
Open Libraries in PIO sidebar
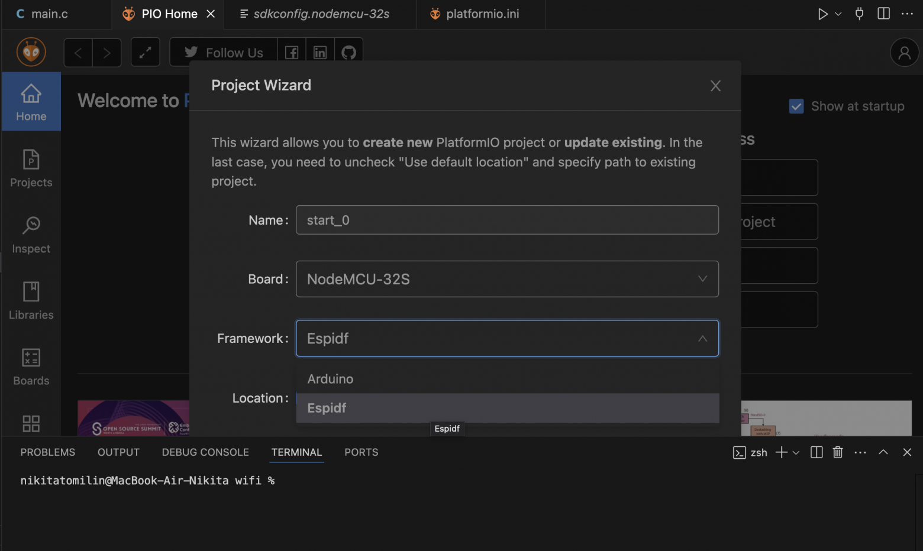[x=31, y=301]
